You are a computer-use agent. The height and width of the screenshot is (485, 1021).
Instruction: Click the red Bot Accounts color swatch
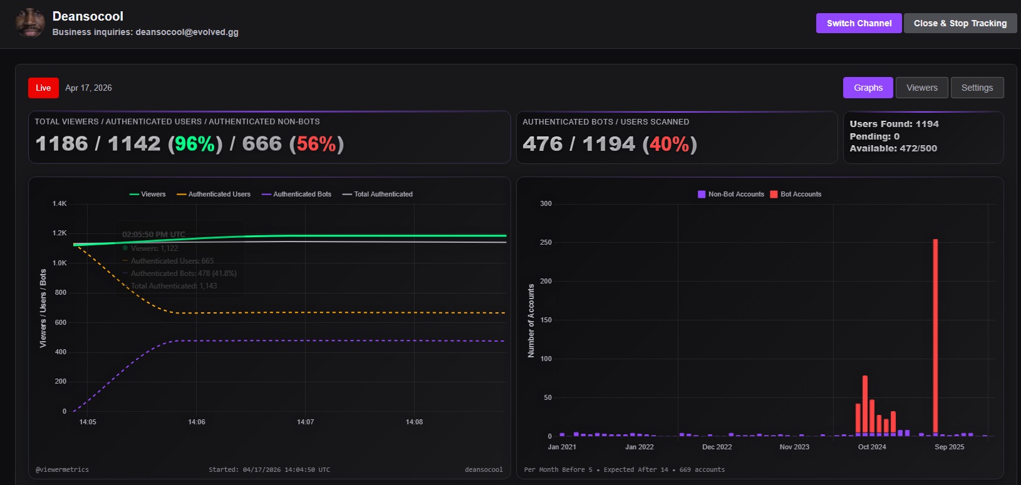774,194
